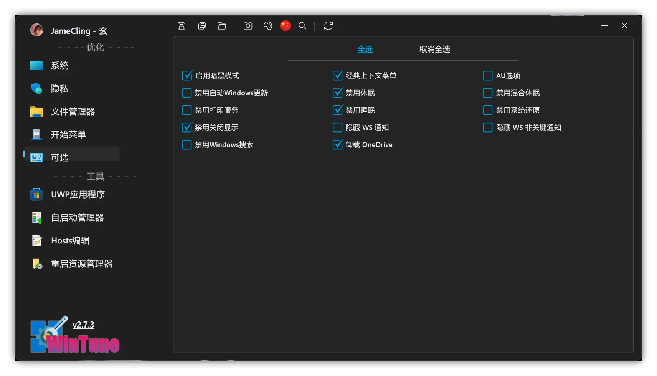
Task: Click the icon beside 重启资源管理器
Action: click(x=37, y=263)
